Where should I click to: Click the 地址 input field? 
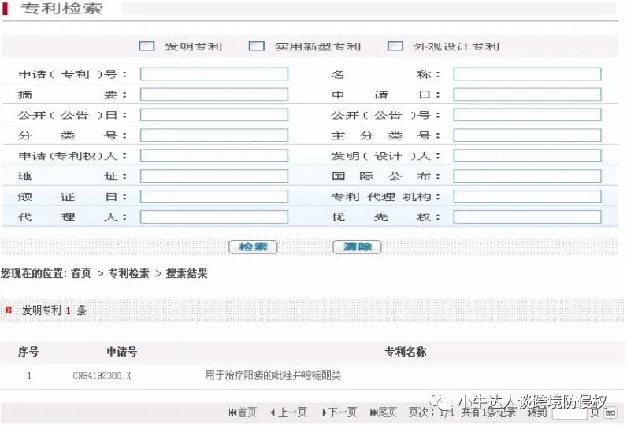(214, 176)
